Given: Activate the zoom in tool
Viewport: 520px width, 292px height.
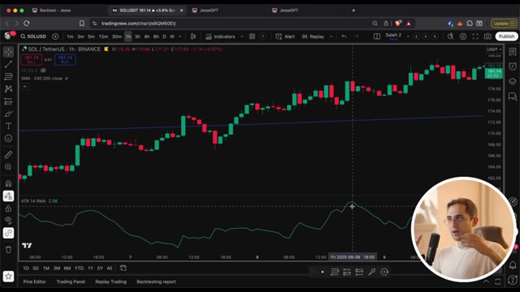Looking at the screenshot, I should pyautogui.click(x=8, y=167).
